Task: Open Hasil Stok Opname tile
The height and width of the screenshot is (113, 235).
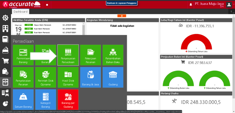Action: click(x=68, y=77)
